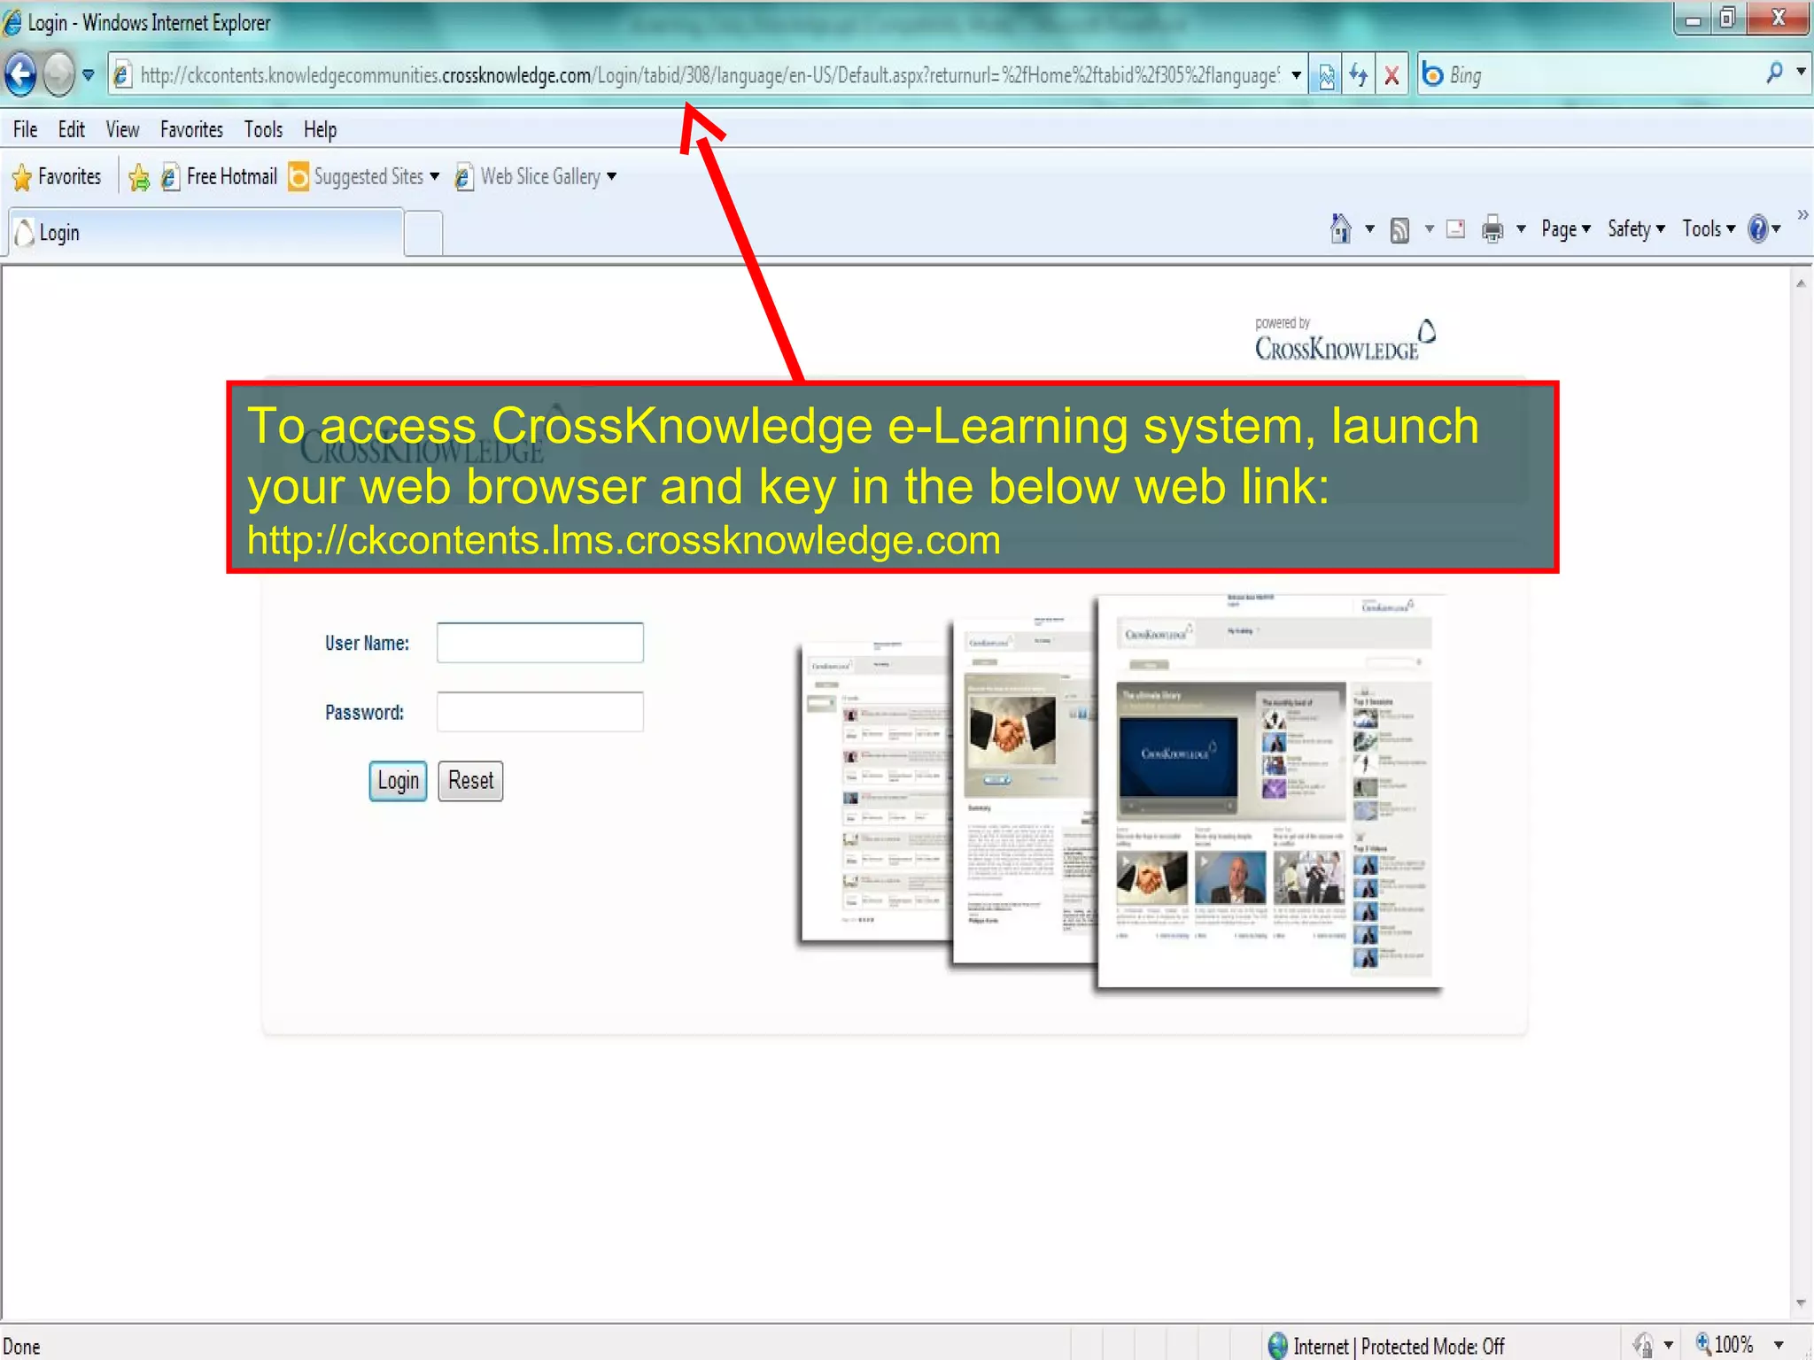1814x1360 pixels.
Task: Expand the command bar overflow chevron
Action: pos(1802,215)
